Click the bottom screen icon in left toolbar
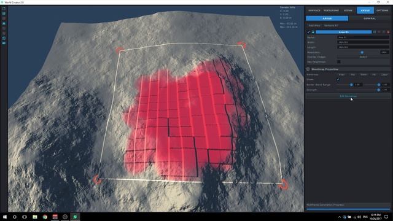393x221 pixels. tap(4, 43)
